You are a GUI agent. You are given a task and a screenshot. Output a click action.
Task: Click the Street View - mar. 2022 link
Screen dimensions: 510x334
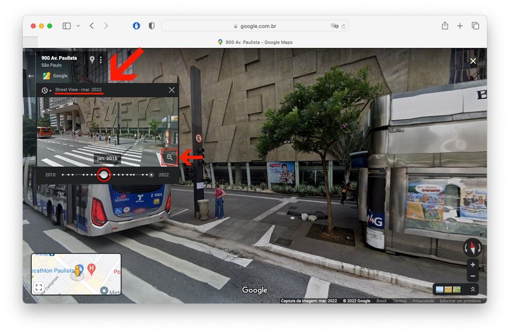[79, 90]
